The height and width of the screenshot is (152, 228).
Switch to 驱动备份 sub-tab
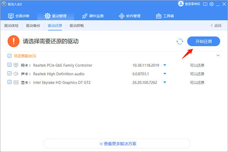[33, 26]
